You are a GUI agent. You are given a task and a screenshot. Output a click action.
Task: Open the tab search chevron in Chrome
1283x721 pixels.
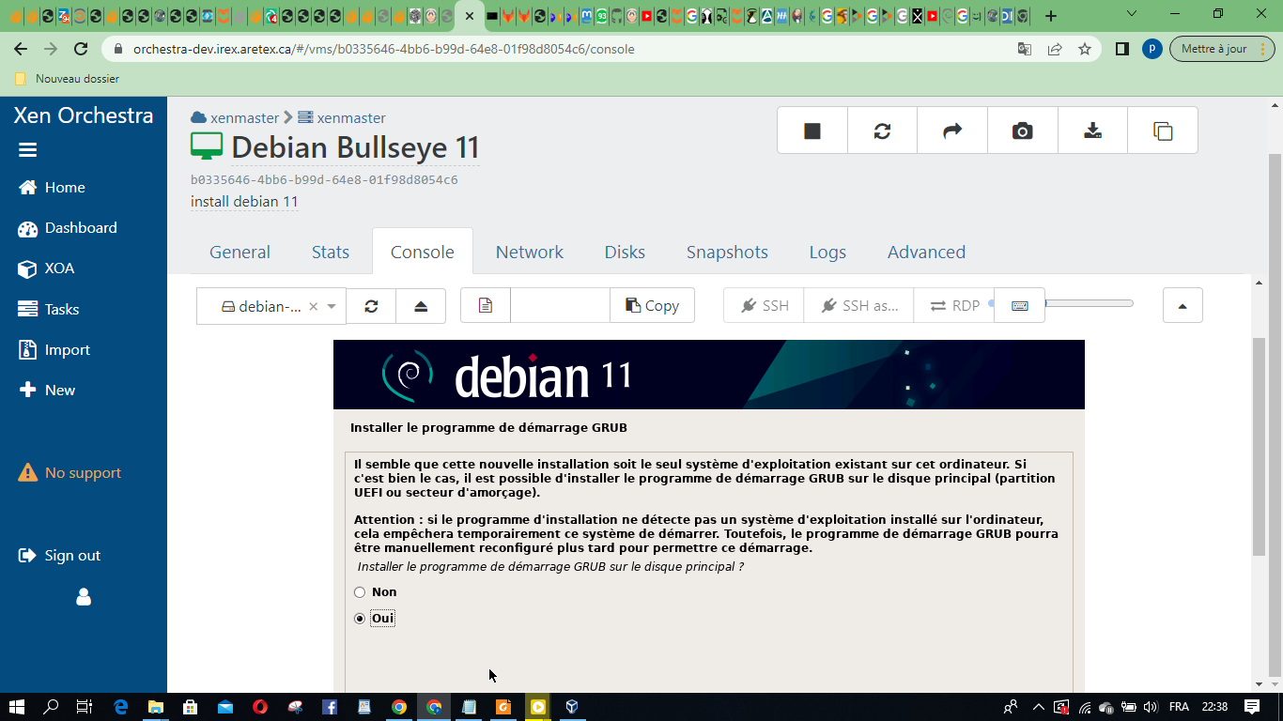click(x=1131, y=15)
